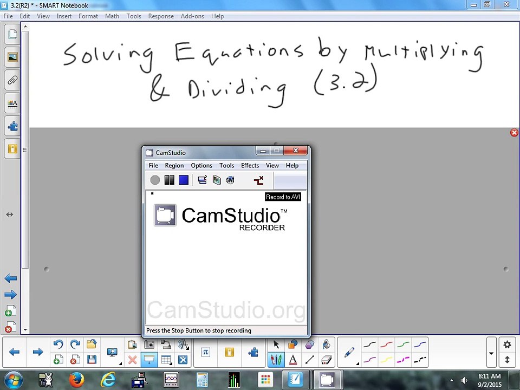Open CamStudio Options menu
The height and width of the screenshot is (390, 520).
click(201, 166)
